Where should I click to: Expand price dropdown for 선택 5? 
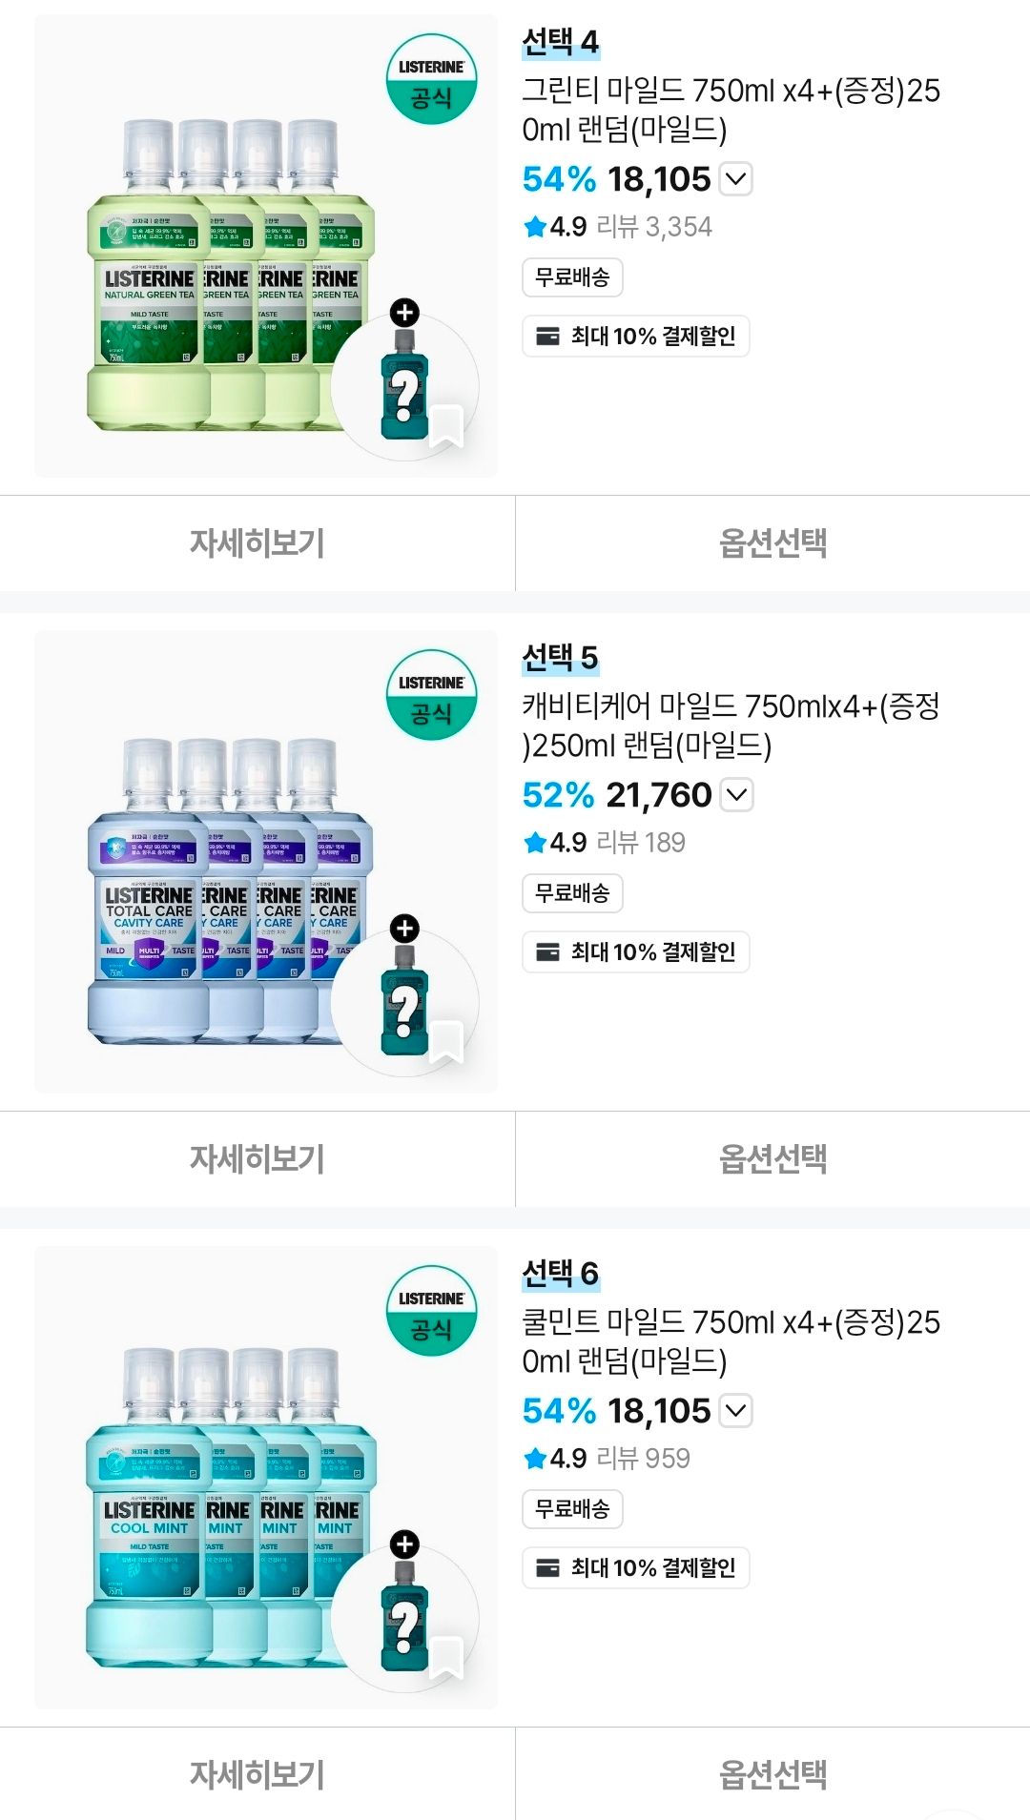pos(736,795)
